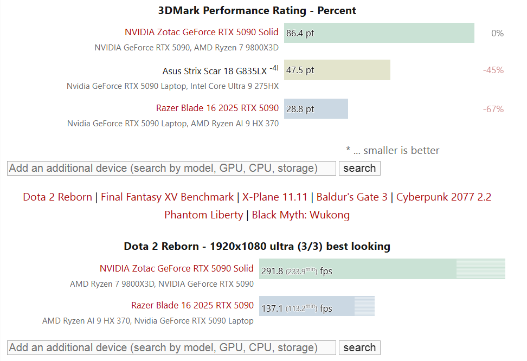Open Final Fantasy XV Benchmark link
This screenshot has width=527, height=361.
click(x=167, y=197)
